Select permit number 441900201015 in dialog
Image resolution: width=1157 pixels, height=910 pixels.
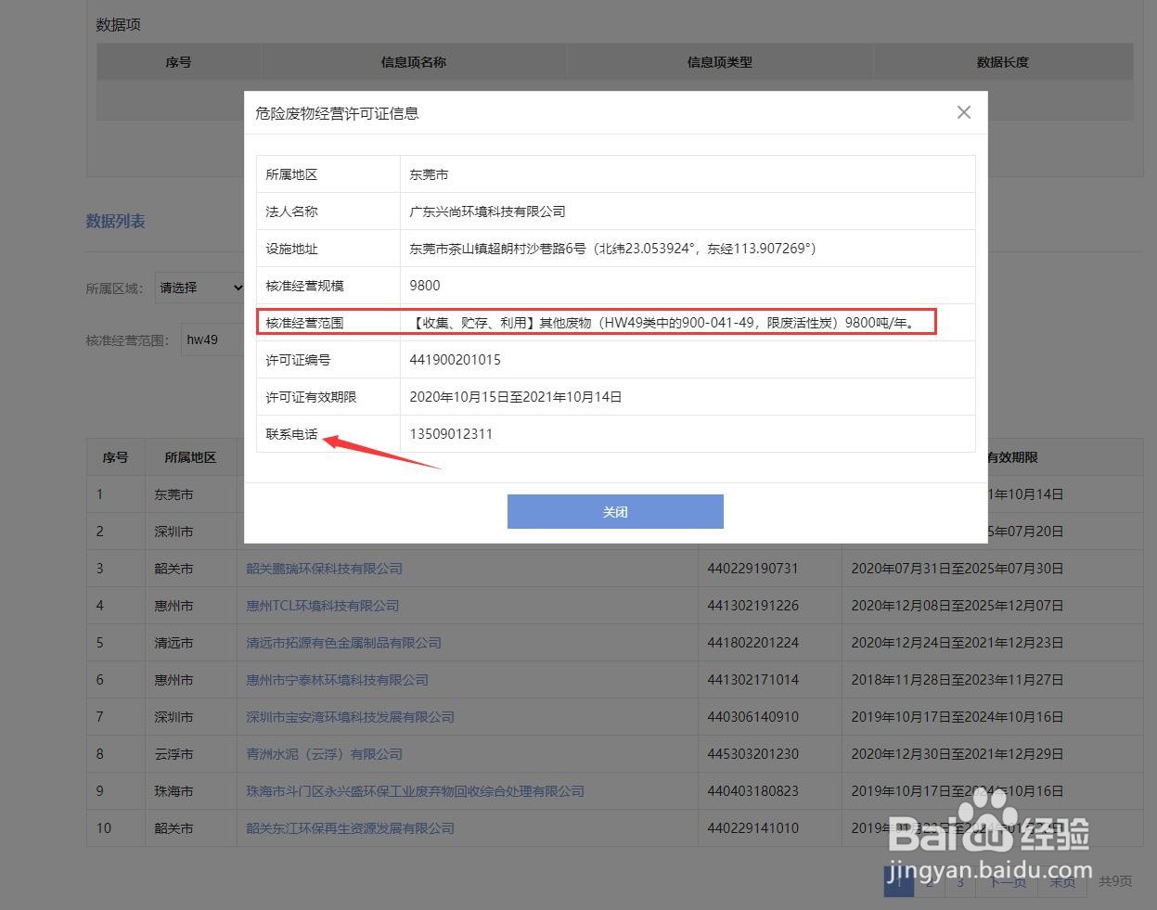(455, 360)
